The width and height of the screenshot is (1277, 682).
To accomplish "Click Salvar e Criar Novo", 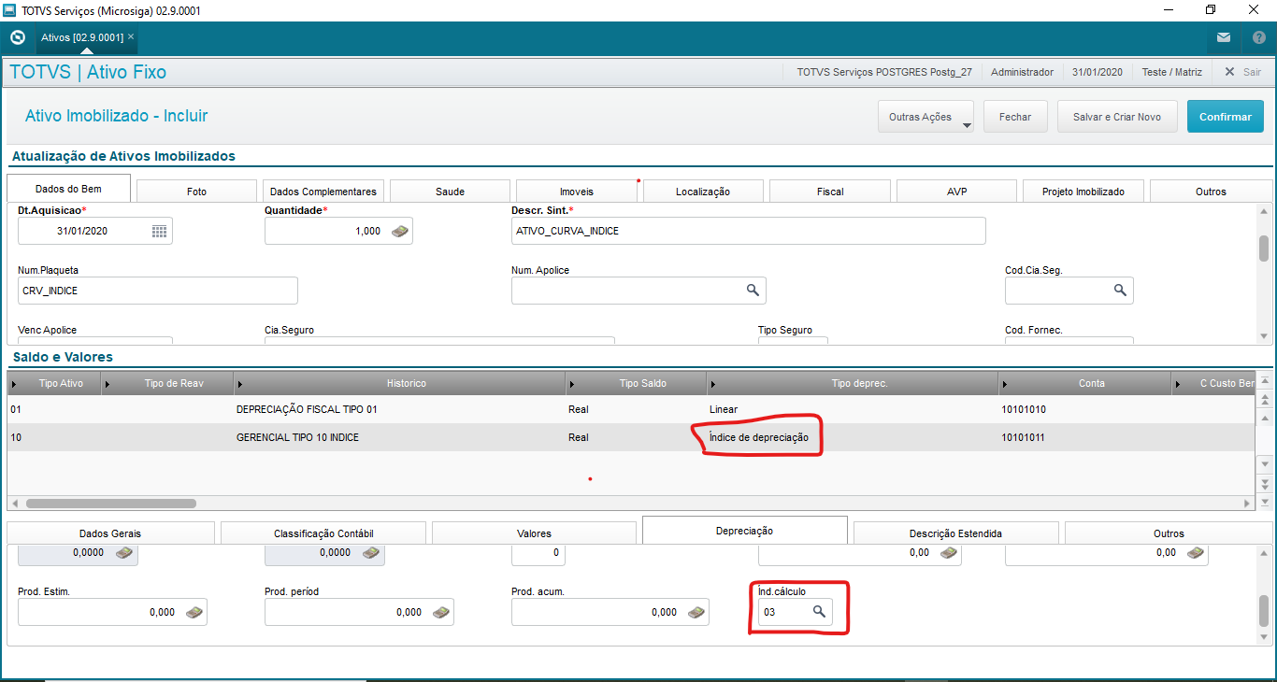I will 1117,117.
